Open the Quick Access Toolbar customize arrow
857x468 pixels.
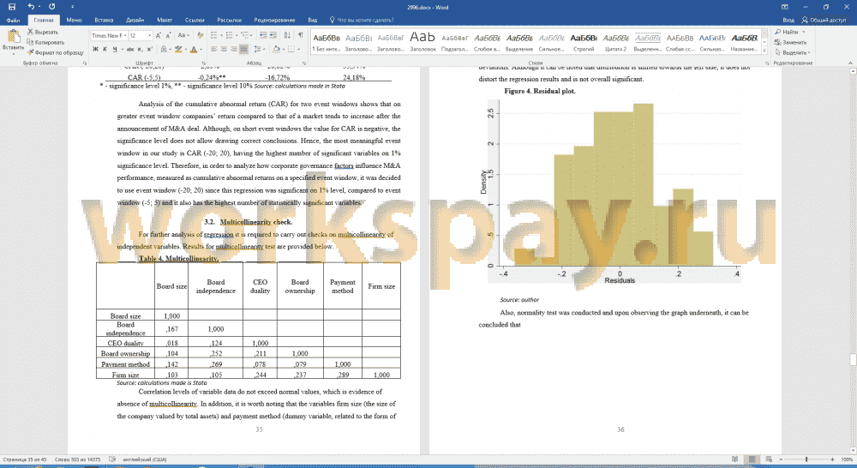point(72,7)
